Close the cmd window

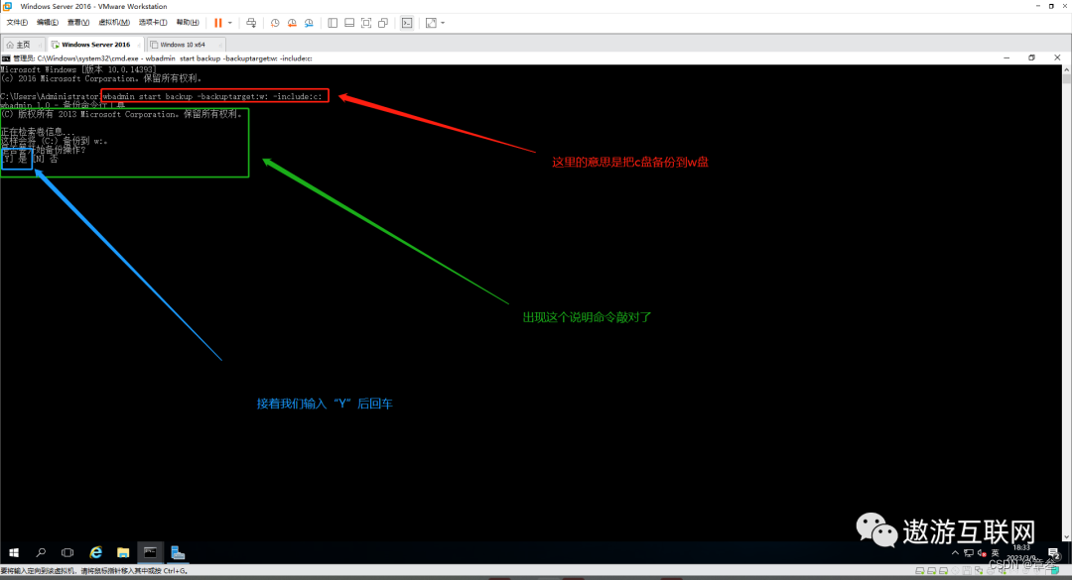(1057, 58)
